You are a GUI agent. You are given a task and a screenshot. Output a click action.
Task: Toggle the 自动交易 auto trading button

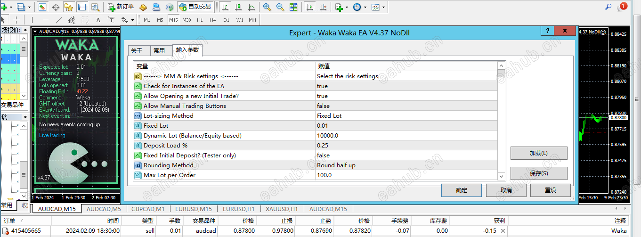pos(195,7)
